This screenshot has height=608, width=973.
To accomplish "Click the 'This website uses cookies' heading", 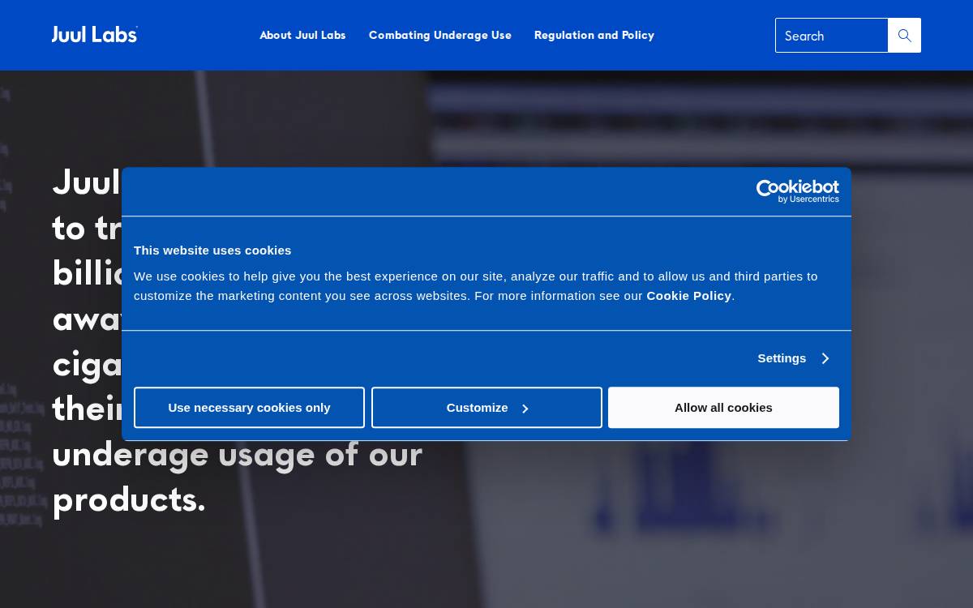I will tap(212, 250).
